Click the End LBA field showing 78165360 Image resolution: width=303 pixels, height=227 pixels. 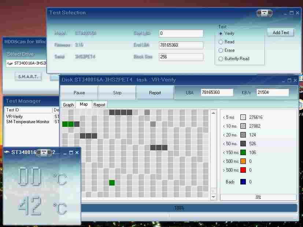point(181,45)
